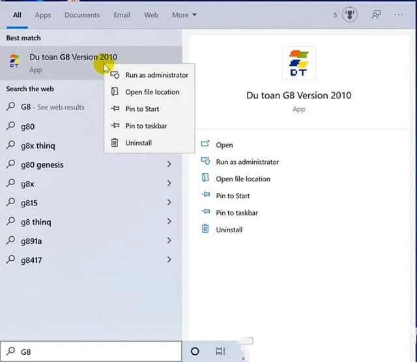Select the g8417 web suggestion
This screenshot has width=417, height=362.
coord(91,260)
